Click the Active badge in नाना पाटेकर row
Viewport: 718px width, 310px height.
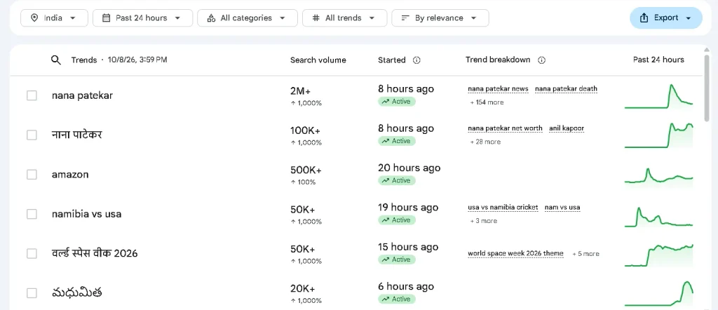tap(397, 141)
